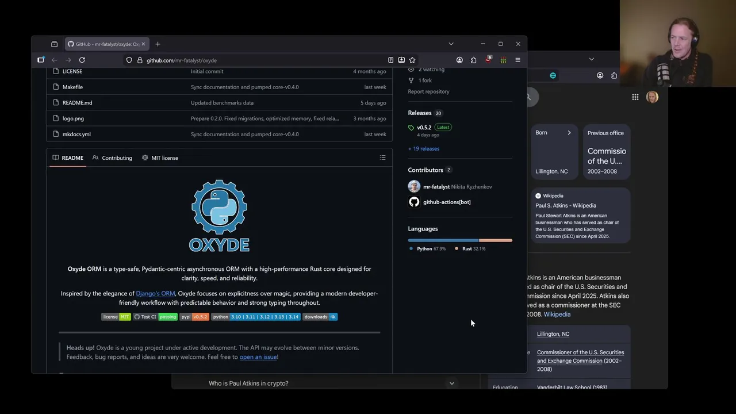Open github-actions[bot] contributor
Screen dimensions: 736x414
[x=447, y=202]
